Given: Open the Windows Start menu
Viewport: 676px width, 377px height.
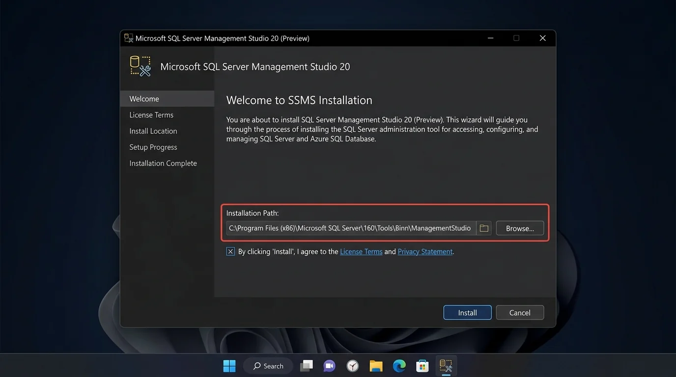Looking at the screenshot, I should (x=229, y=366).
